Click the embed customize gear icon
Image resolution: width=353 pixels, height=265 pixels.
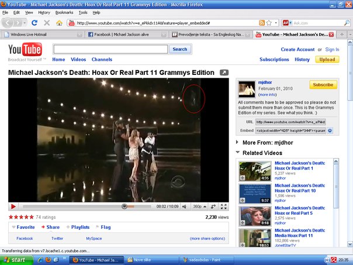click(330, 130)
